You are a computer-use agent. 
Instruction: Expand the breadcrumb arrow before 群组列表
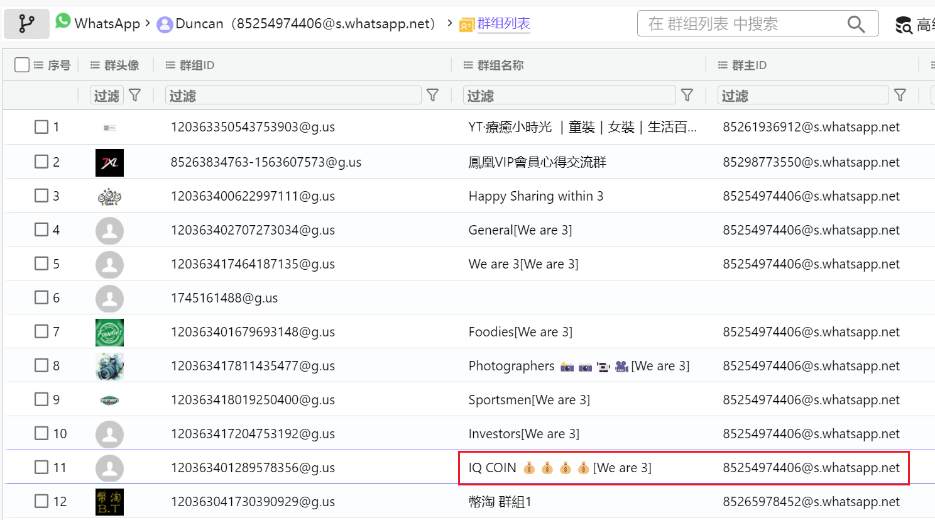(x=450, y=23)
